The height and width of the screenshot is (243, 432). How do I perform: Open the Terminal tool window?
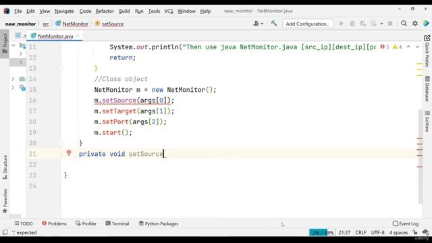pos(117,223)
